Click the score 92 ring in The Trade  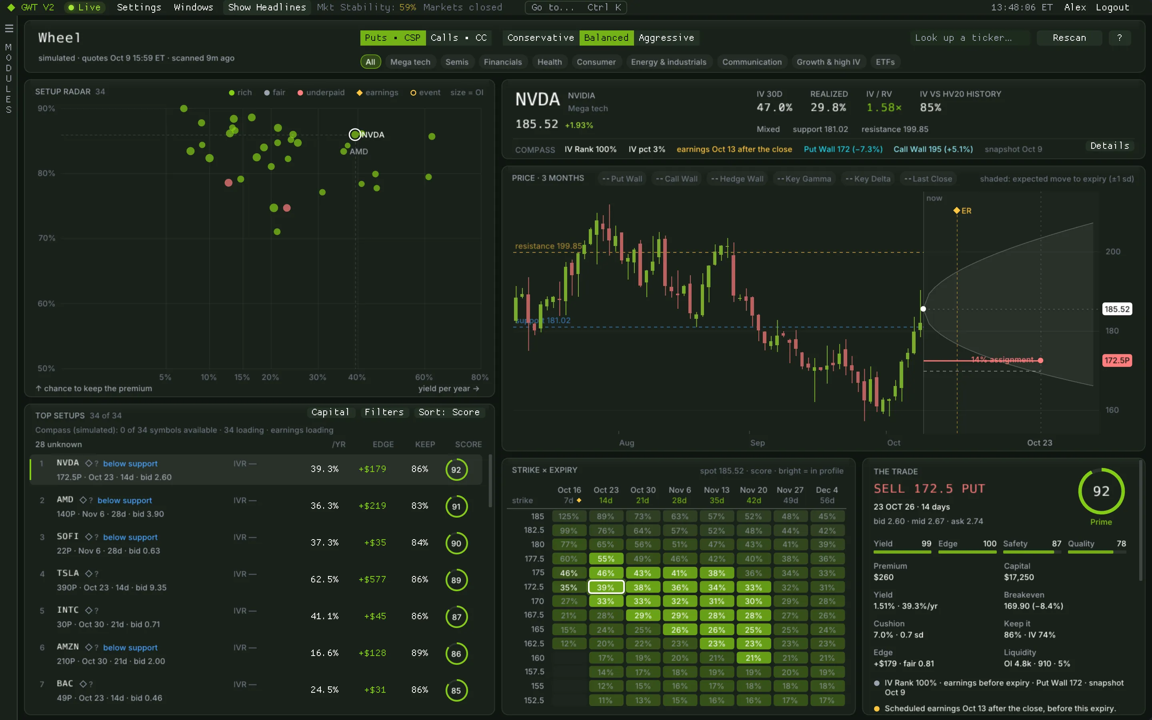click(x=1101, y=491)
